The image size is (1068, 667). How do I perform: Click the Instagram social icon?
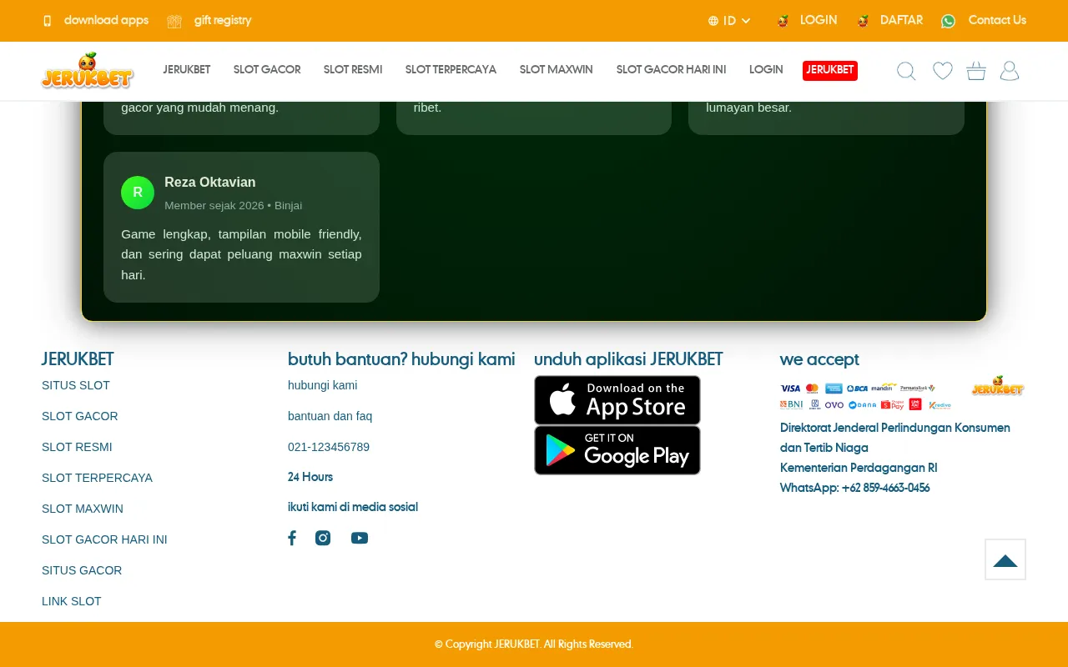click(x=323, y=538)
